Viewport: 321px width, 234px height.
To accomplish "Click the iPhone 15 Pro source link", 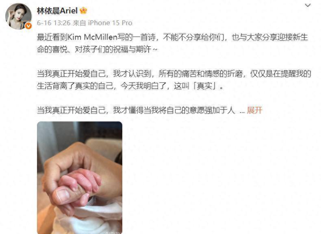I will [110, 23].
